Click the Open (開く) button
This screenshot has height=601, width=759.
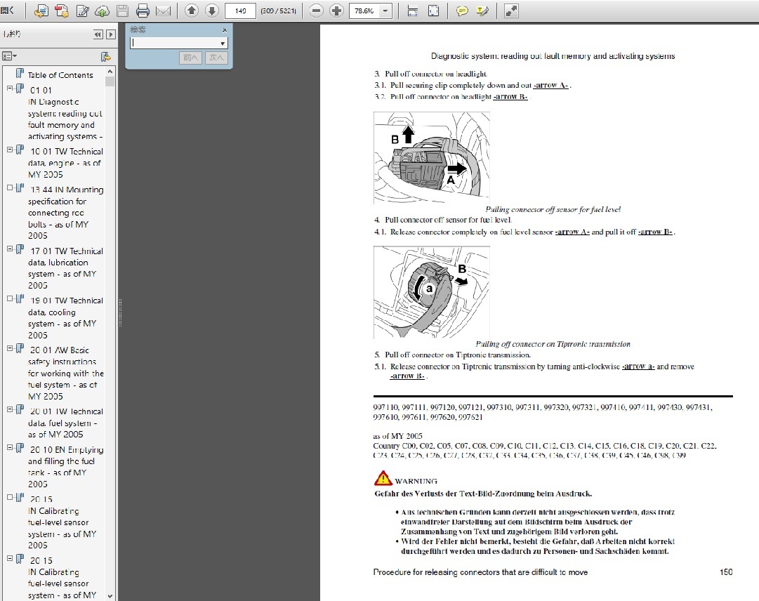[8, 10]
